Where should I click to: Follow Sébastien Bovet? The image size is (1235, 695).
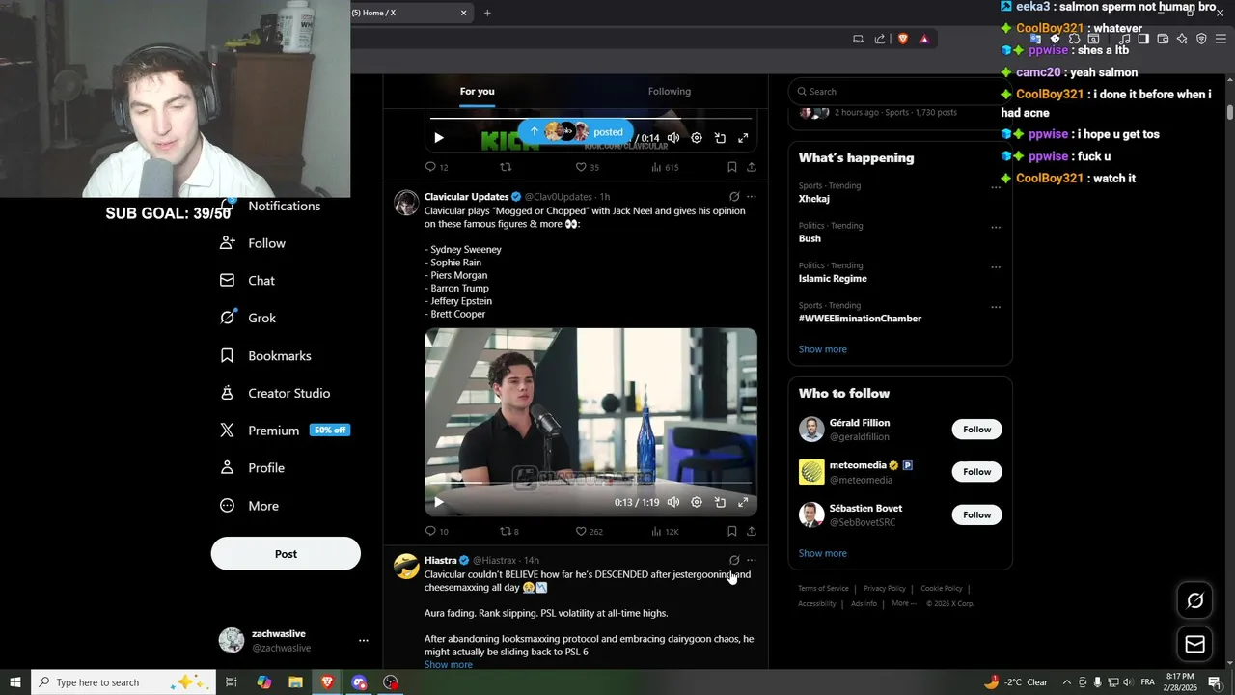pos(976,514)
